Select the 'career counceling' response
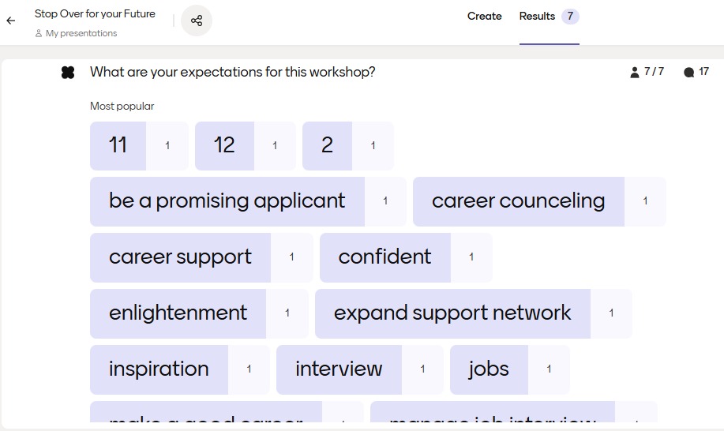The width and height of the screenshot is (724, 431). click(x=519, y=201)
